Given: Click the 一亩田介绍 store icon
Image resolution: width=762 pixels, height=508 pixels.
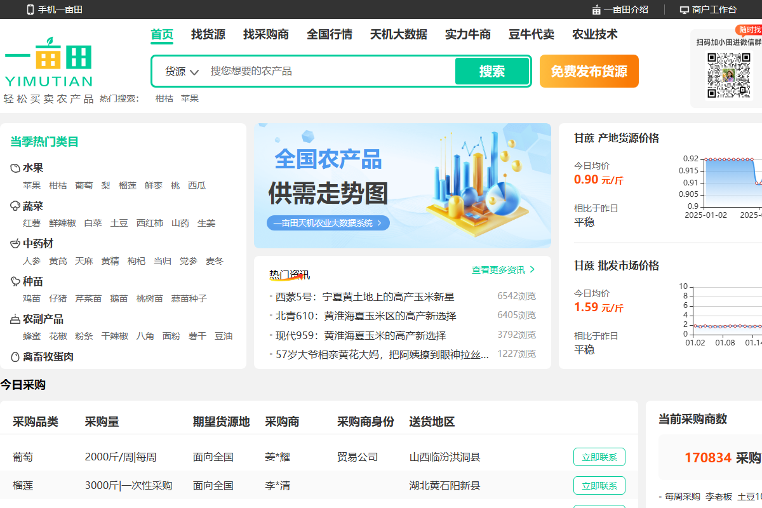Looking at the screenshot, I should pos(596,10).
